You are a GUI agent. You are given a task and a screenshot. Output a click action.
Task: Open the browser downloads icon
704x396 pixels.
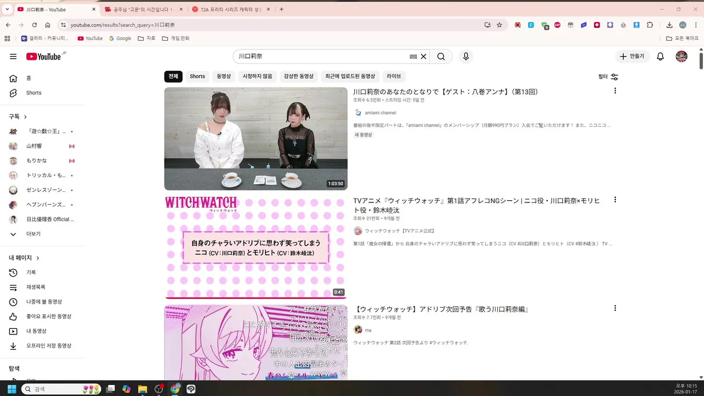coord(669,25)
